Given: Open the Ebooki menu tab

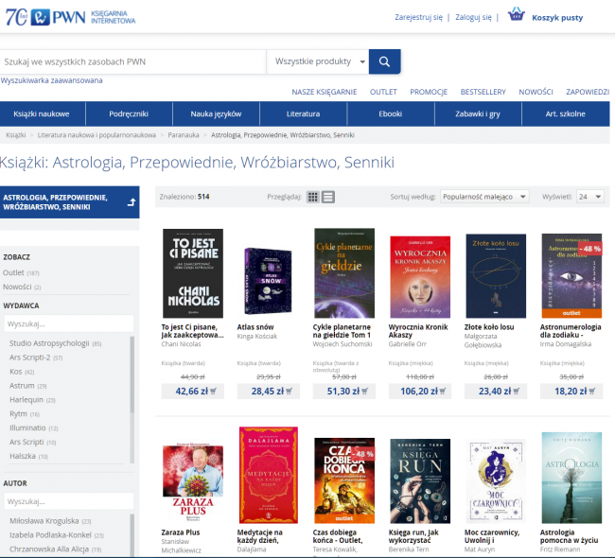Looking at the screenshot, I should click(390, 113).
